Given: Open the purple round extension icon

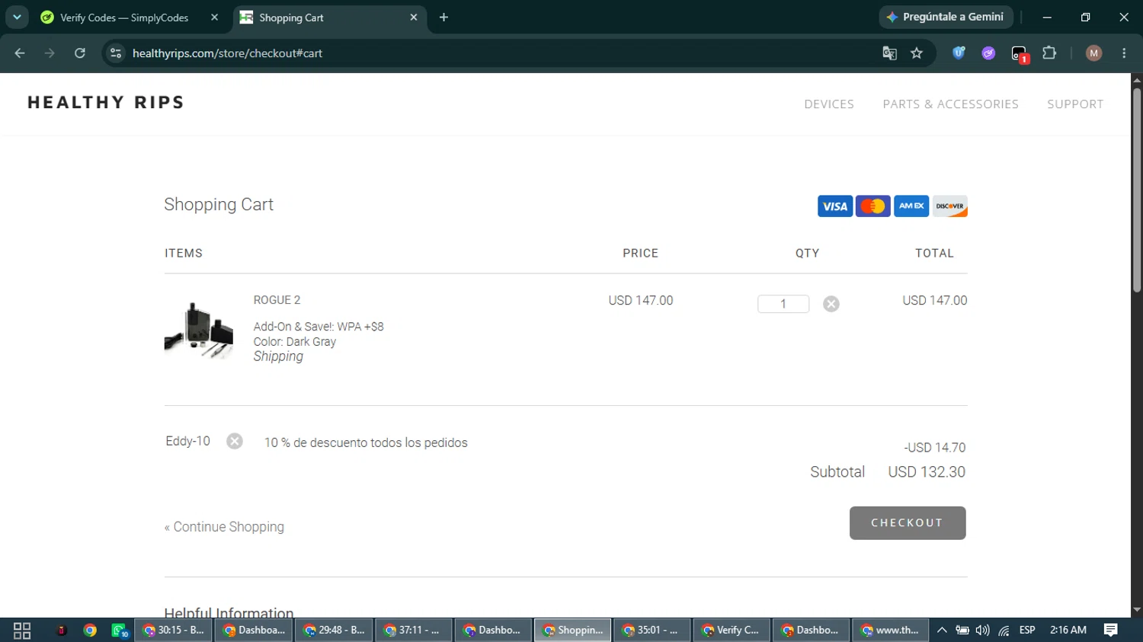Looking at the screenshot, I should [x=988, y=53].
